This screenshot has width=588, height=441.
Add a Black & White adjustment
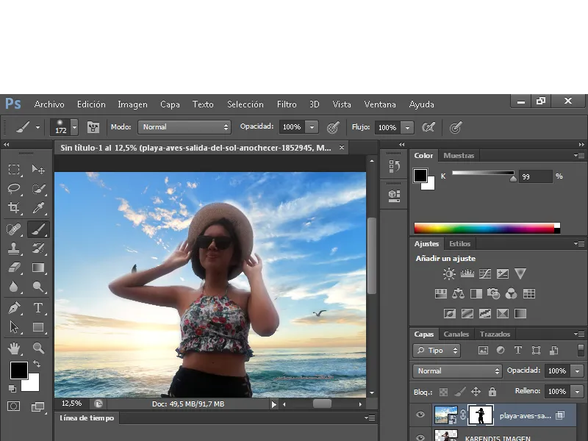[476, 293]
